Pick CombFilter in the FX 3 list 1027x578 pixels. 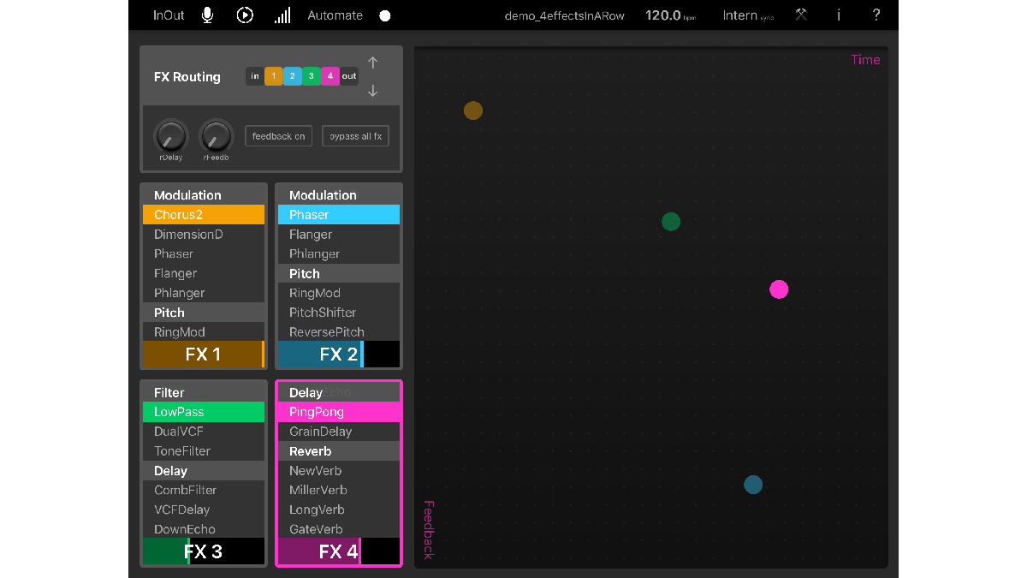coord(204,490)
